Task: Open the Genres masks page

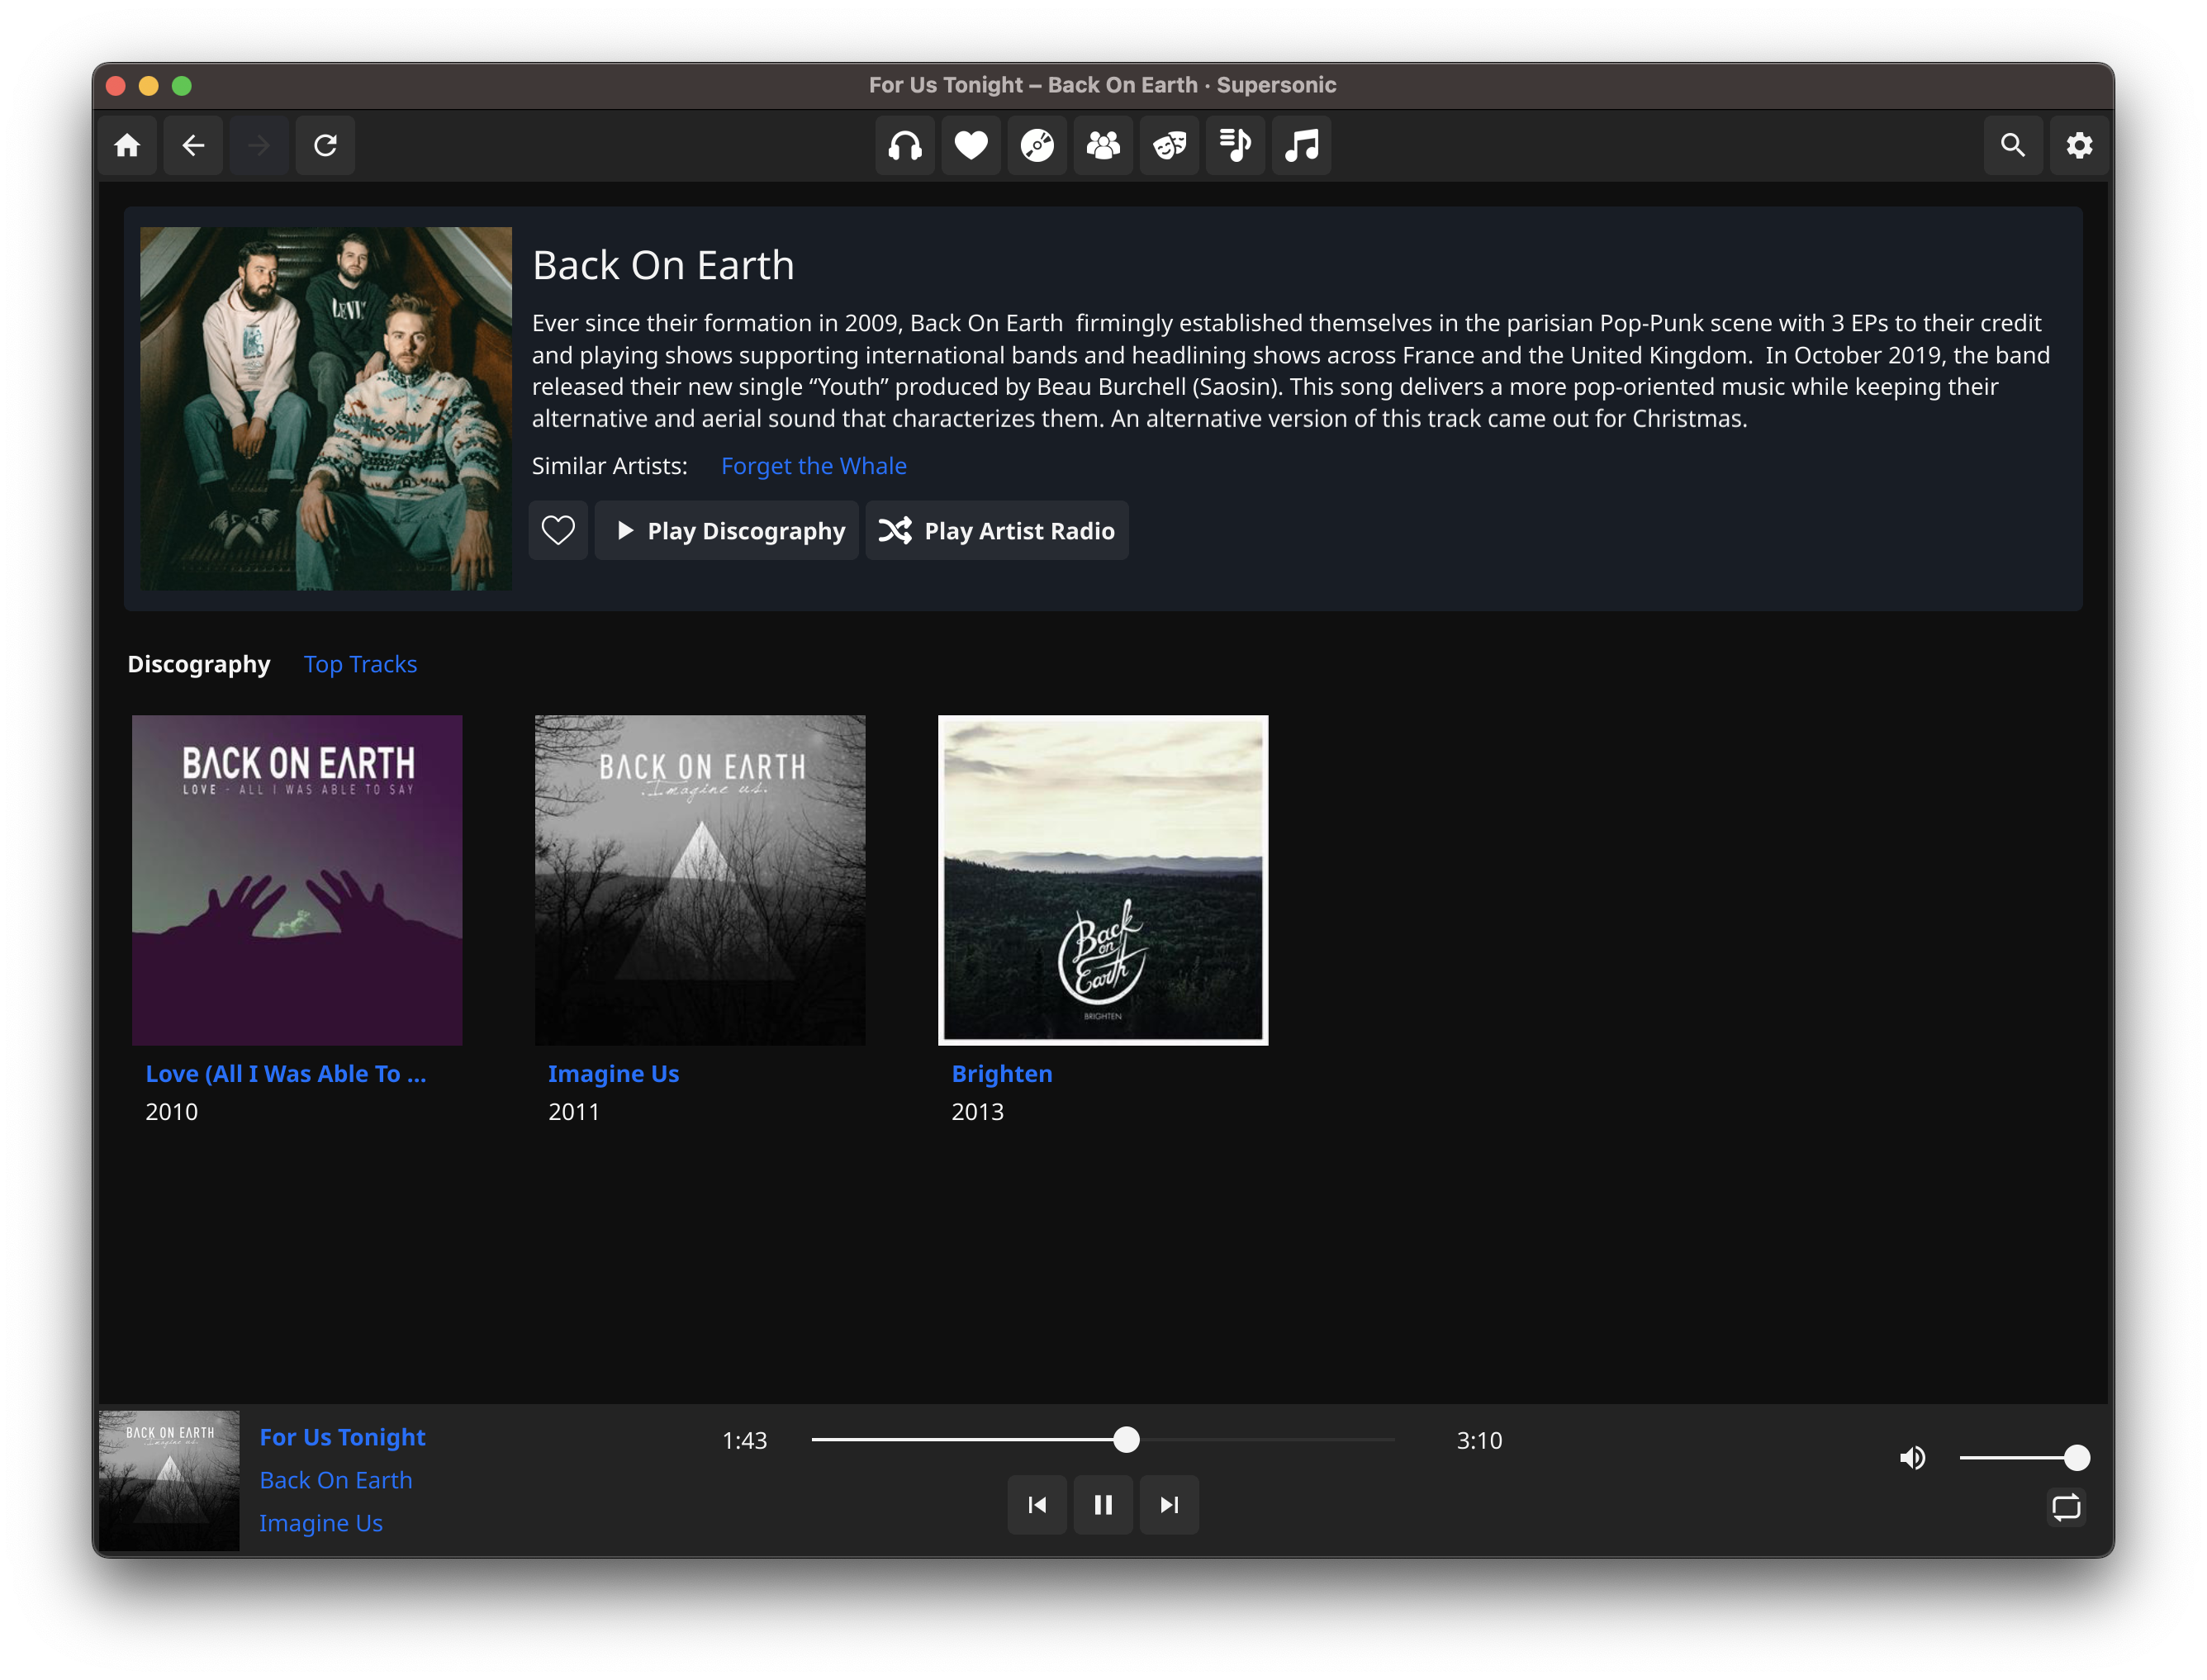Action: point(1169,146)
